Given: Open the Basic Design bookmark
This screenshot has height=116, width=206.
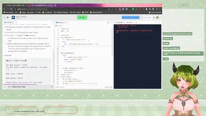Looking at the screenshot, I should [x=11, y=12].
